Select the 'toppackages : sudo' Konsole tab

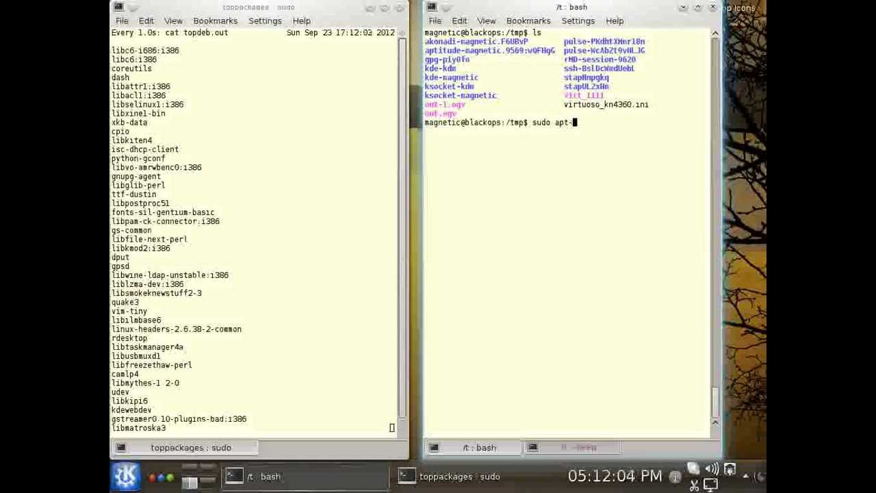tap(184, 448)
